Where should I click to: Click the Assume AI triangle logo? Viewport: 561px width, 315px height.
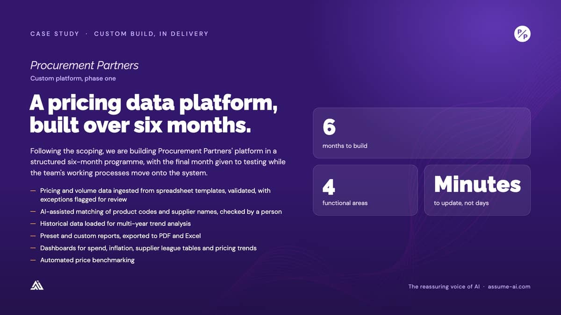[x=37, y=286]
